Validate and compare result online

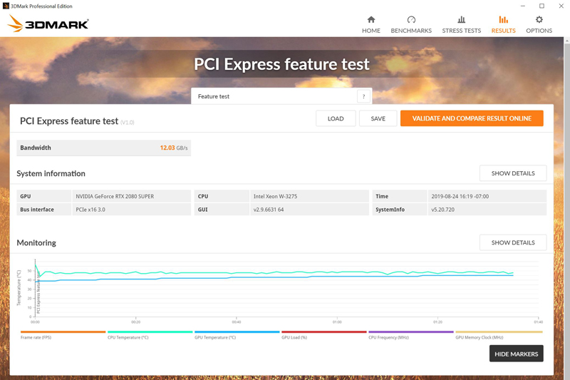472,118
